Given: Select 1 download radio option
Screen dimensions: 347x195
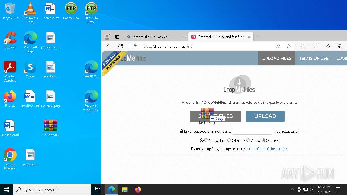Looking at the screenshot, I should coord(206,140).
